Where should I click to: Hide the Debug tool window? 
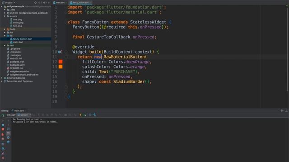[x=286, y=111]
